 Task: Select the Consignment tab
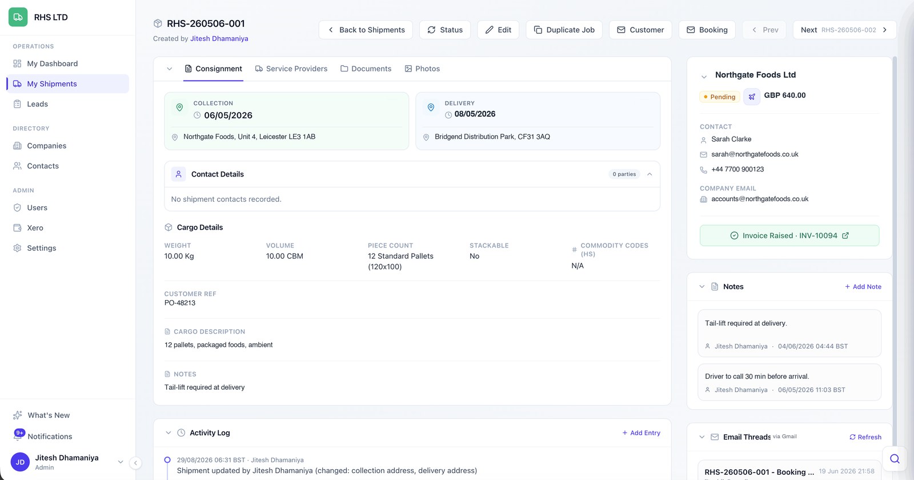click(213, 69)
